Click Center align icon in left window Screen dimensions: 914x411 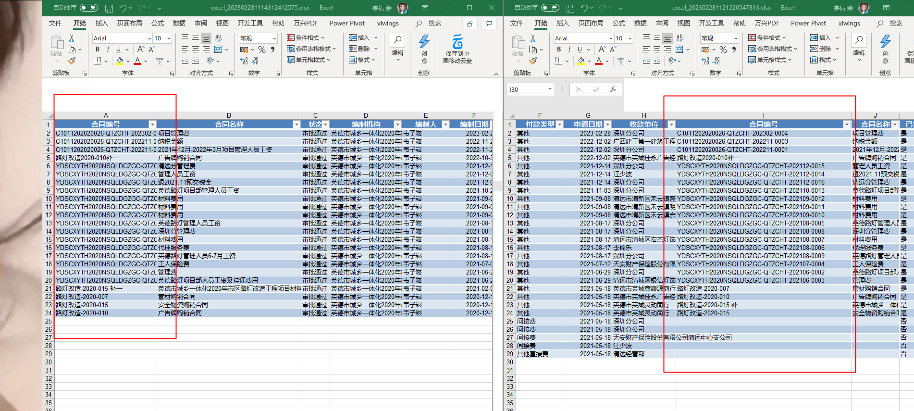196,50
